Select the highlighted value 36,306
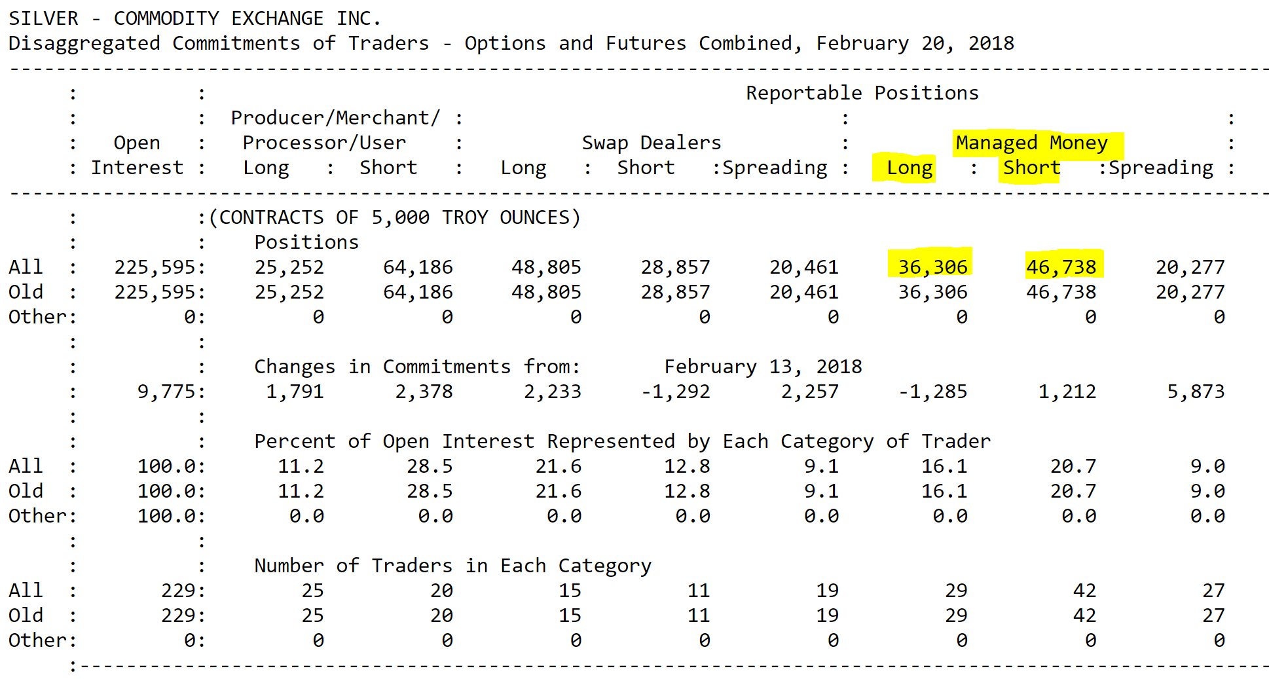Screen dimensions: 1269x679 point(932,267)
